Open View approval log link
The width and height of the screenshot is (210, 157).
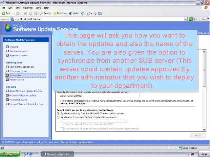pyautogui.click(x=18, y=71)
